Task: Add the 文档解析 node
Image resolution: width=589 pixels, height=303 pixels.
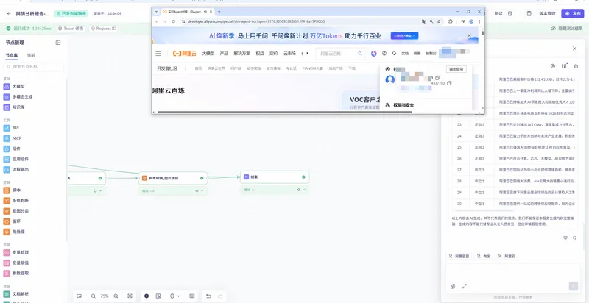Action: tap(21, 294)
